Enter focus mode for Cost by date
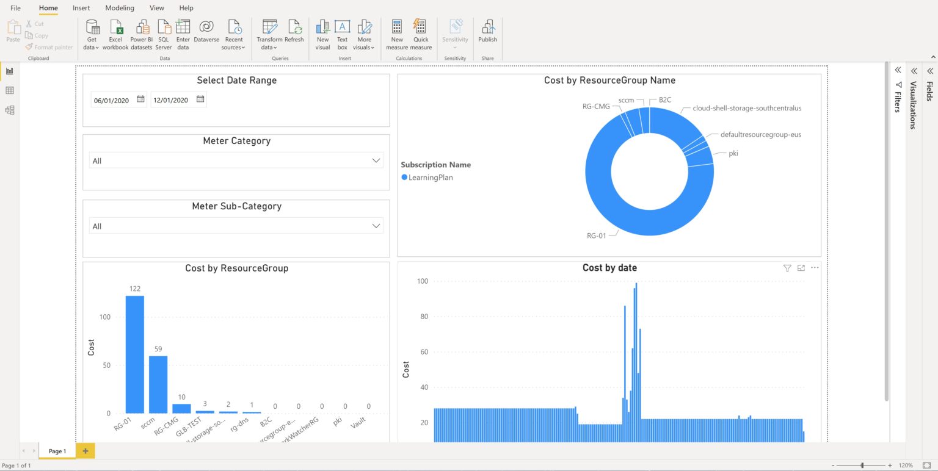The width and height of the screenshot is (938, 471). tap(801, 268)
